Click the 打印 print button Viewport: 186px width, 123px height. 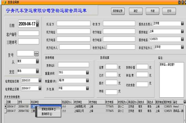pyautogui.click(x=169, y=11)
